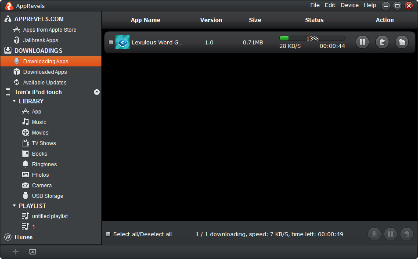Viewport: 418px width, 259px height.
Task: Click the Lexulous app thumbnail icon
Action: [x=123, y=42]
